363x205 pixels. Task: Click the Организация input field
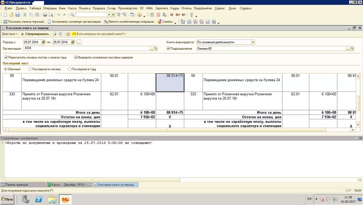coord(87,48)
